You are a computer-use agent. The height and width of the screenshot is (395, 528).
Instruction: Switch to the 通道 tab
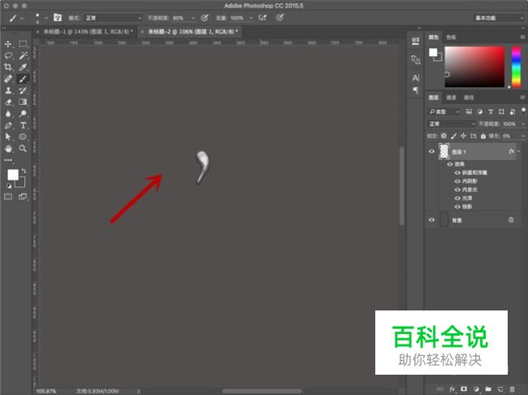[x=451, y=98]
